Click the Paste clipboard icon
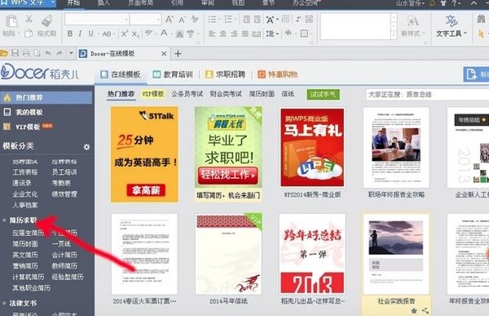This screenshot has width=489, height=316. pyautogui.click(x=11, y=21)
